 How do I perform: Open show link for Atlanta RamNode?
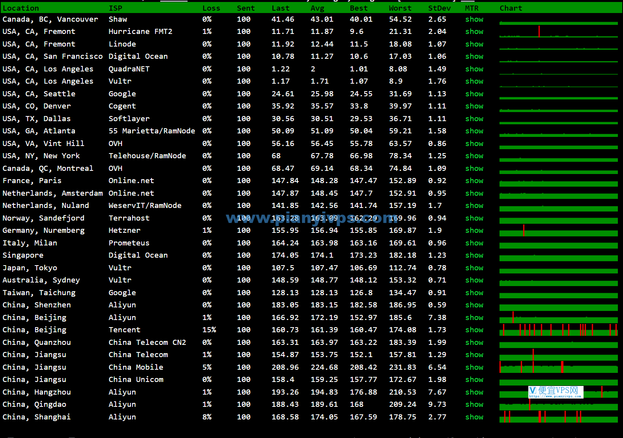474,131
